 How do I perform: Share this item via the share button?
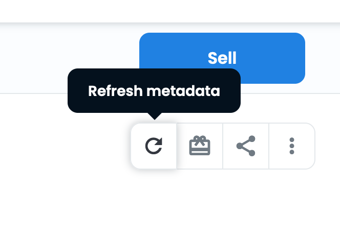tap(246, 146)
